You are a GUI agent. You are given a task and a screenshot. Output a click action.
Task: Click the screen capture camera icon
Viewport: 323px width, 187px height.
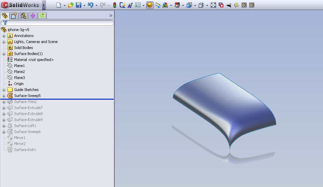(x=177, y=5)
